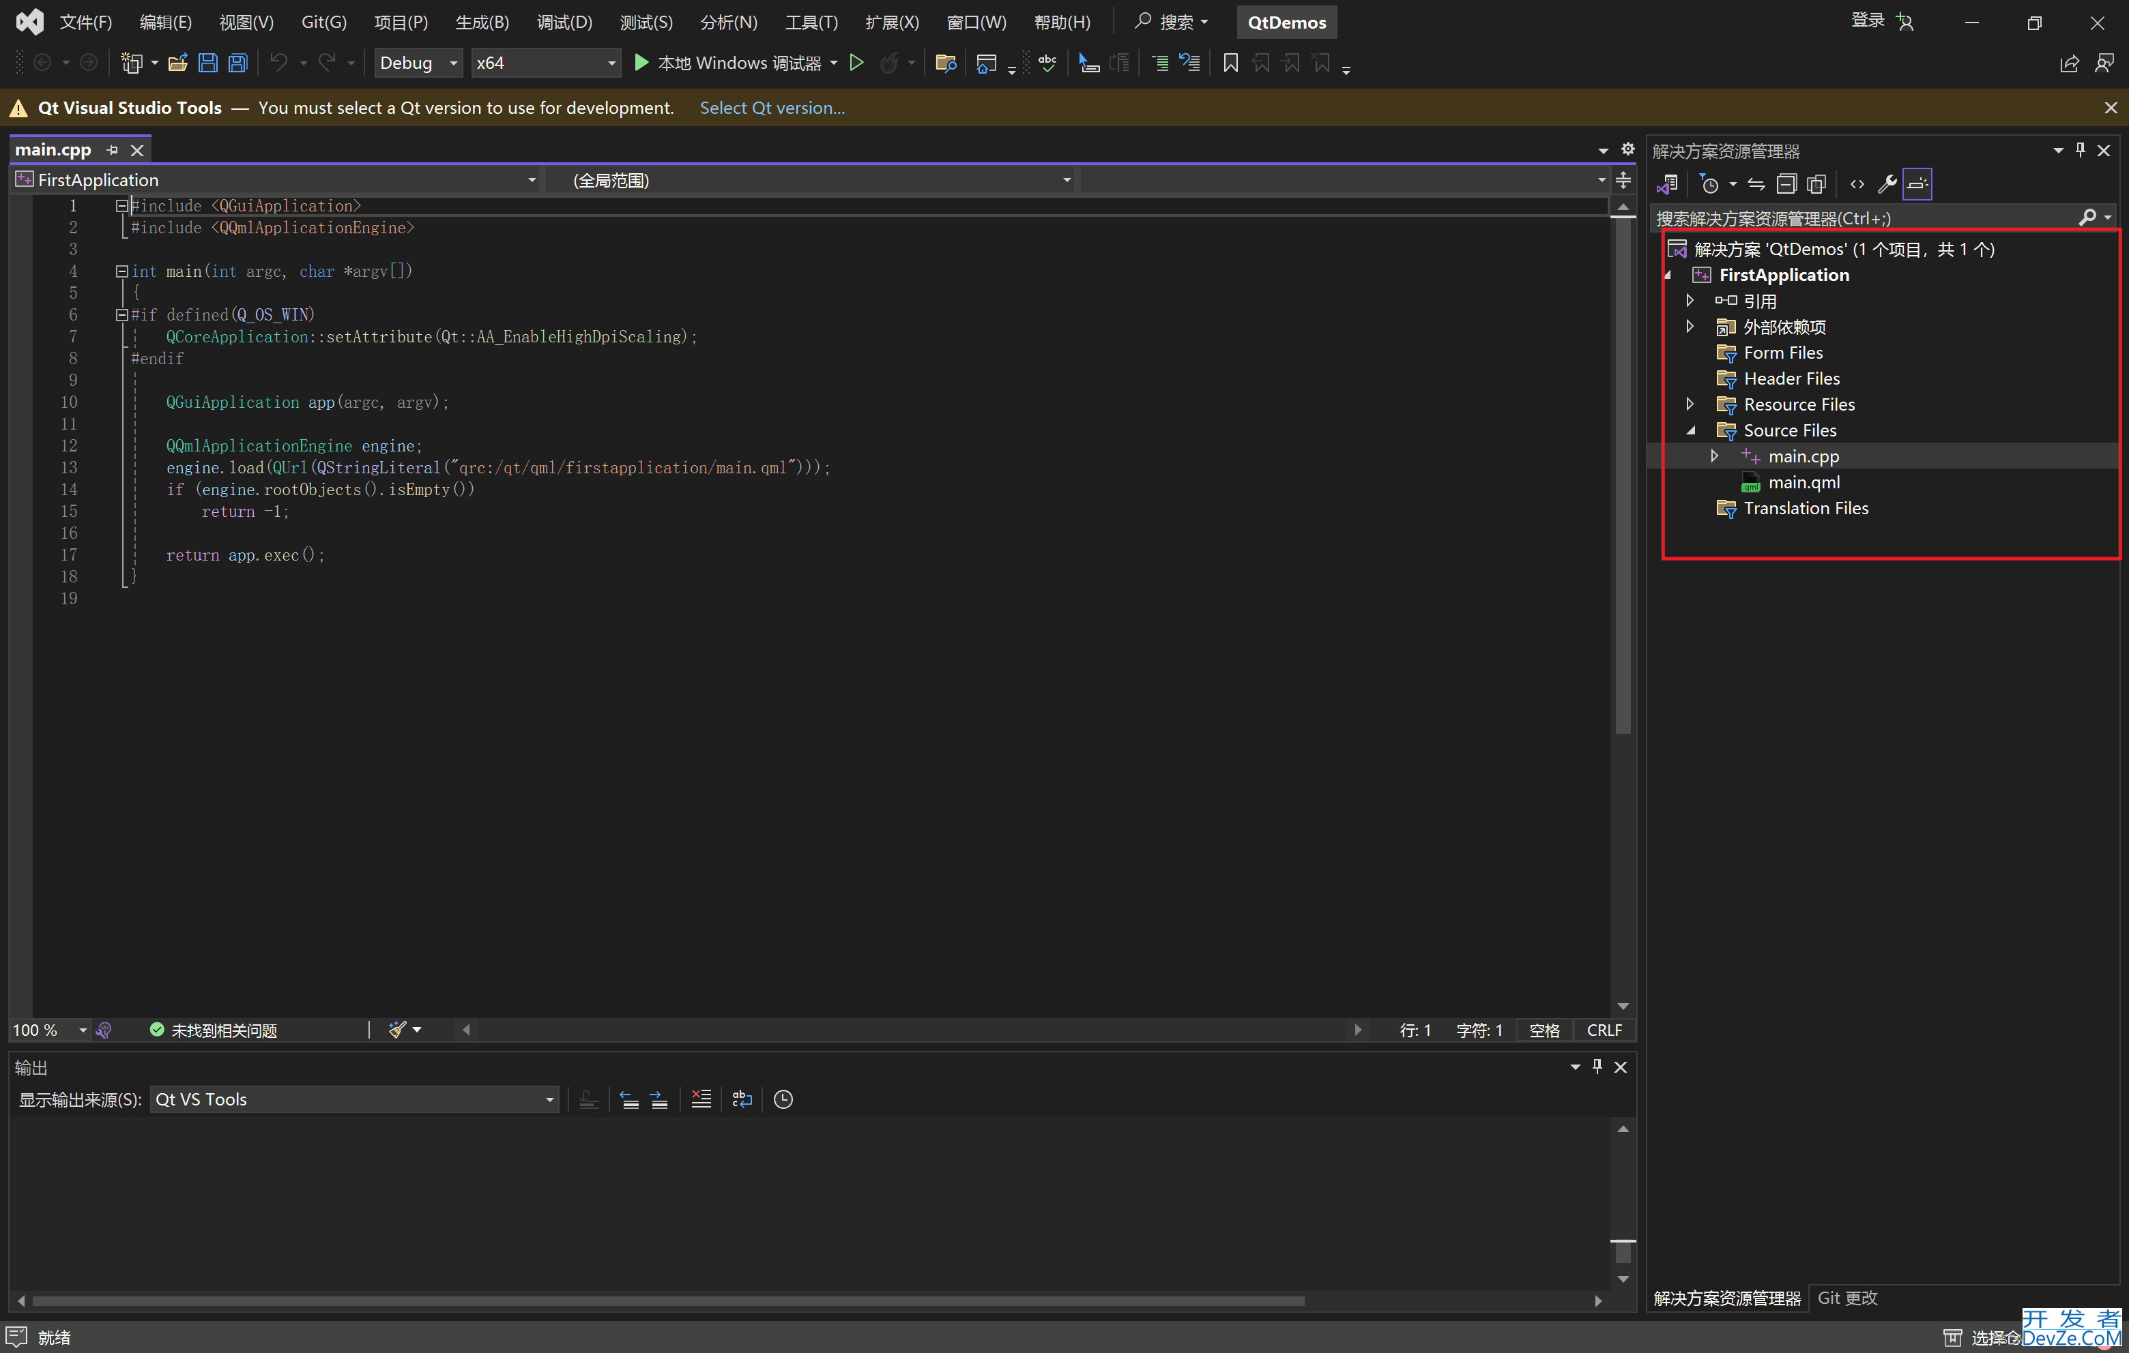Toggle a bookmark with the bookmark icon
This screenshot has height=1353, width=2129.
[1230, 63]
